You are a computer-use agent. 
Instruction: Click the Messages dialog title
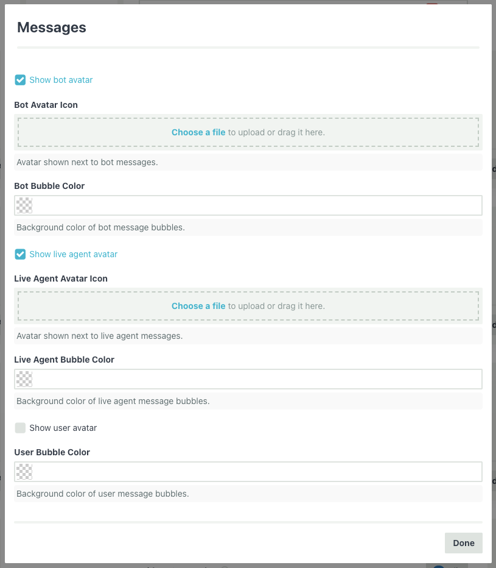pyautogui.click(x=51, y=27)
